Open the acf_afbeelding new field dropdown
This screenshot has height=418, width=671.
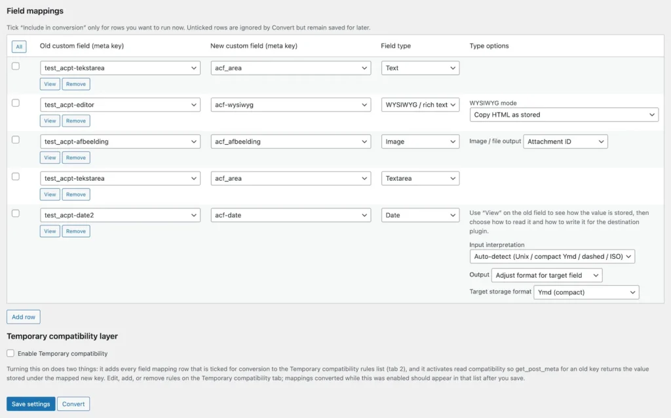[290, 142]
